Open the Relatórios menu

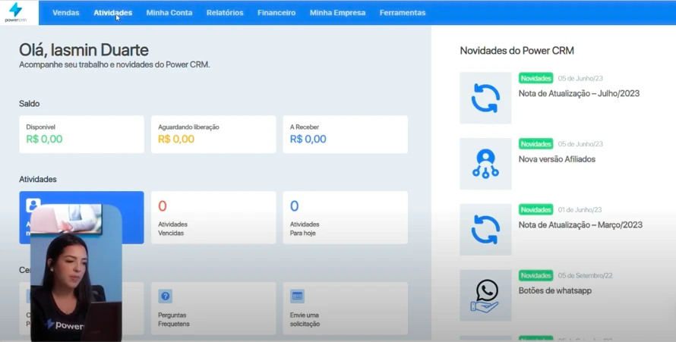(x=225, y=13)
